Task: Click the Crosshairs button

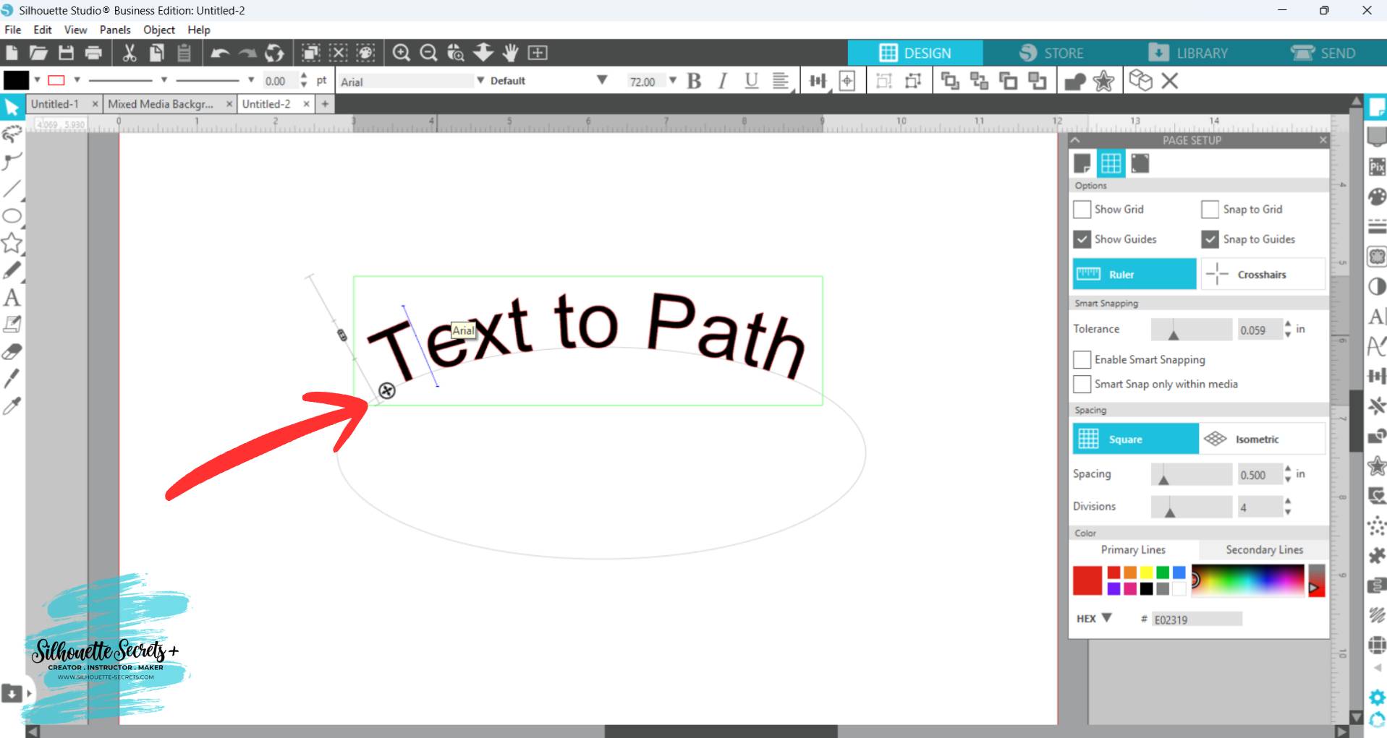Action: click(1263, 275)
